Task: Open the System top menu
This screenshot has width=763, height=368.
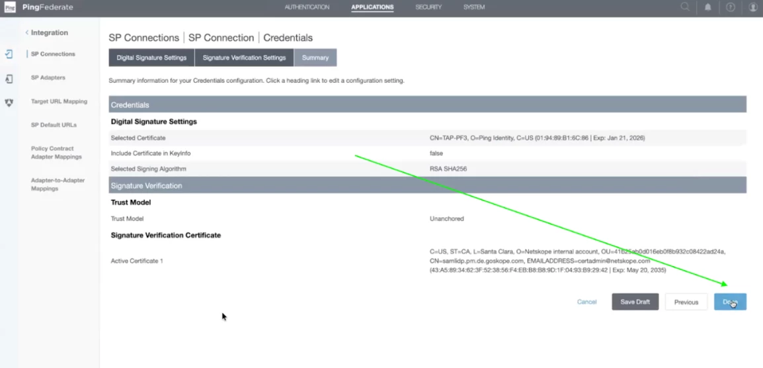Action: point(474,7)
